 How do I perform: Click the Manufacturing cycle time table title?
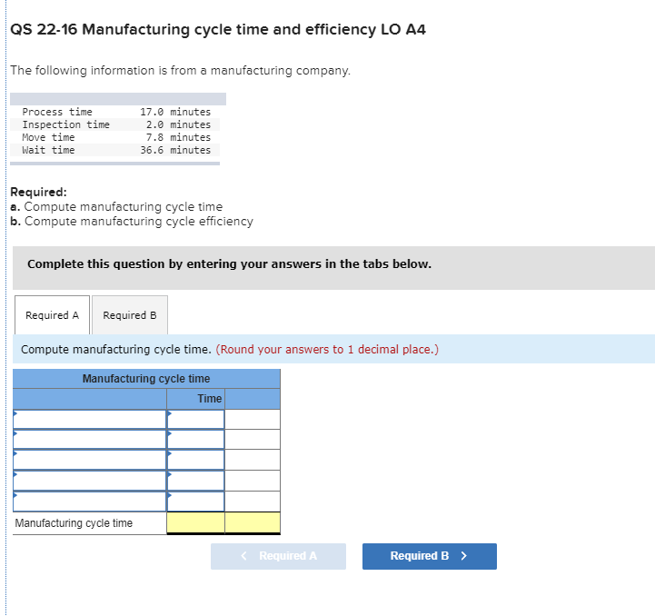146,379
